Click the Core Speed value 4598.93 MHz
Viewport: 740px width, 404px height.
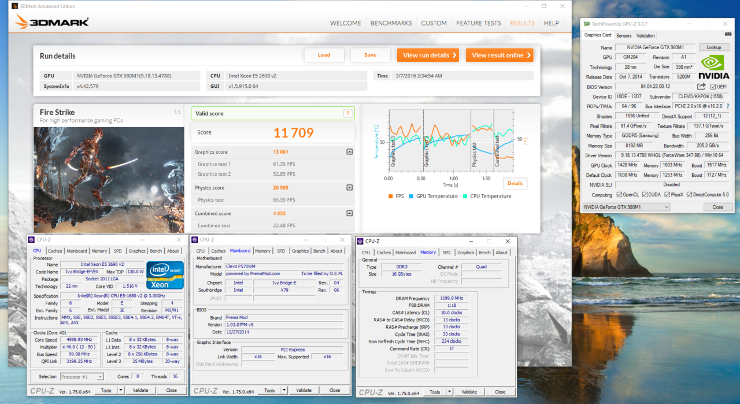[x=80, y=339]
